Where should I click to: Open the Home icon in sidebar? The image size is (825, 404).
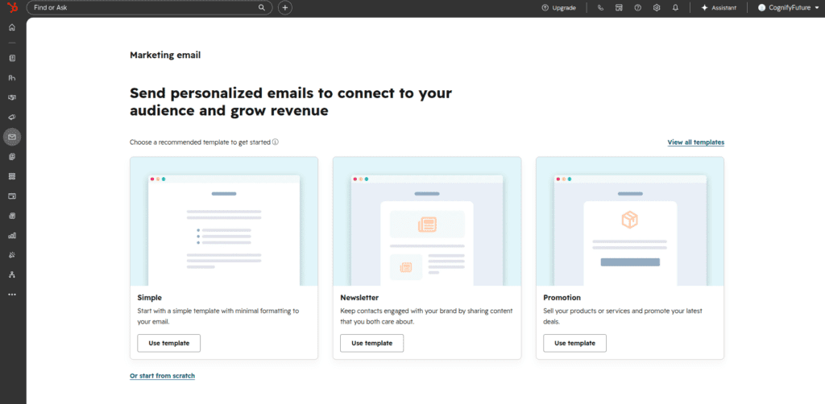12,27
